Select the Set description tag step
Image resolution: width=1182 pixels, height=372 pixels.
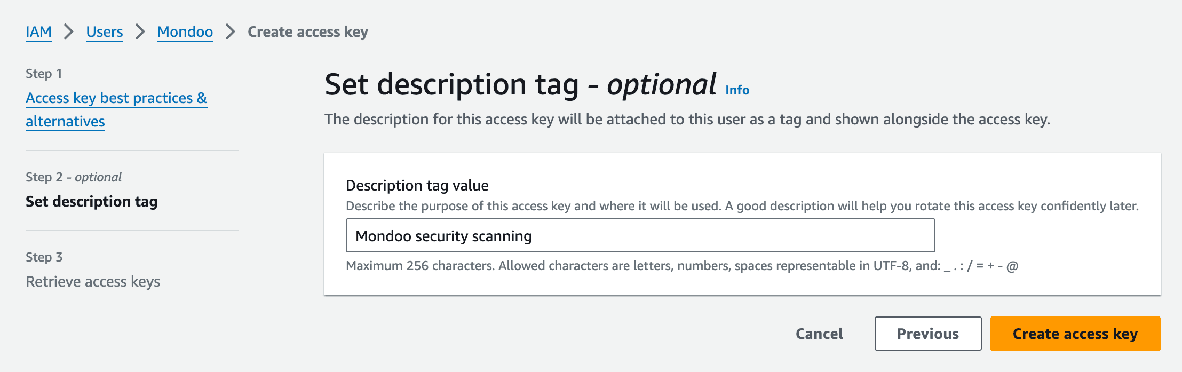point(92,202)
